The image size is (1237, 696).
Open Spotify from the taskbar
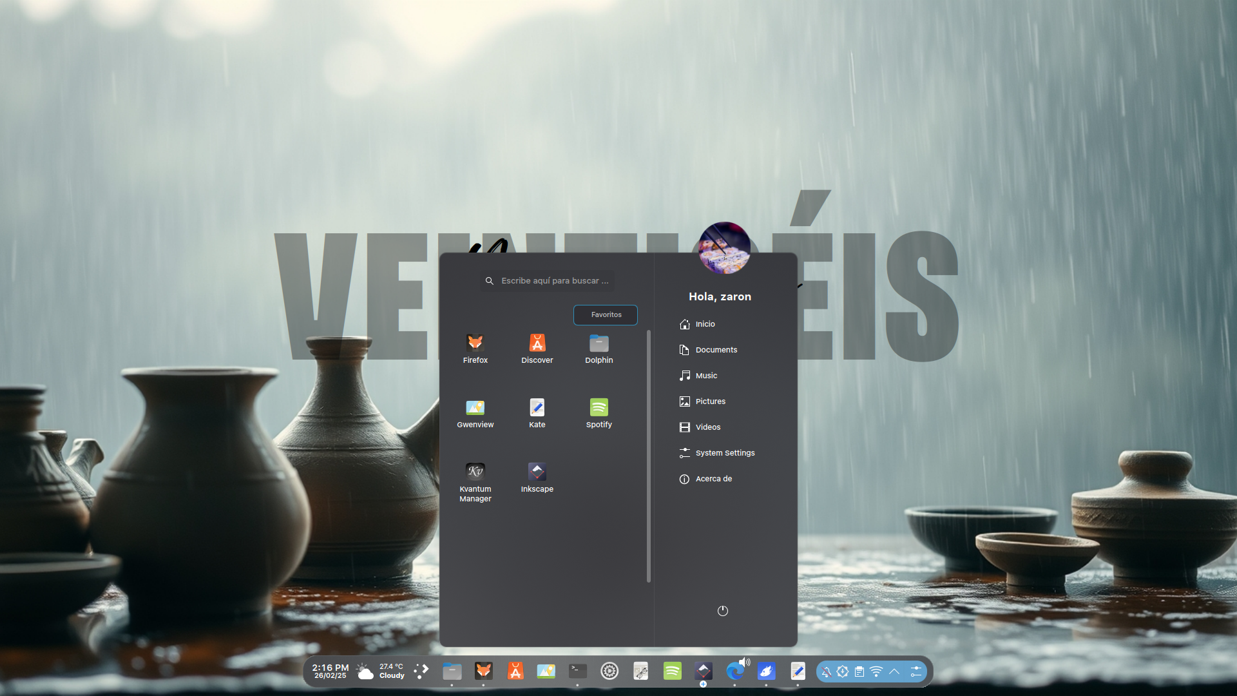(x=673, y=672)
